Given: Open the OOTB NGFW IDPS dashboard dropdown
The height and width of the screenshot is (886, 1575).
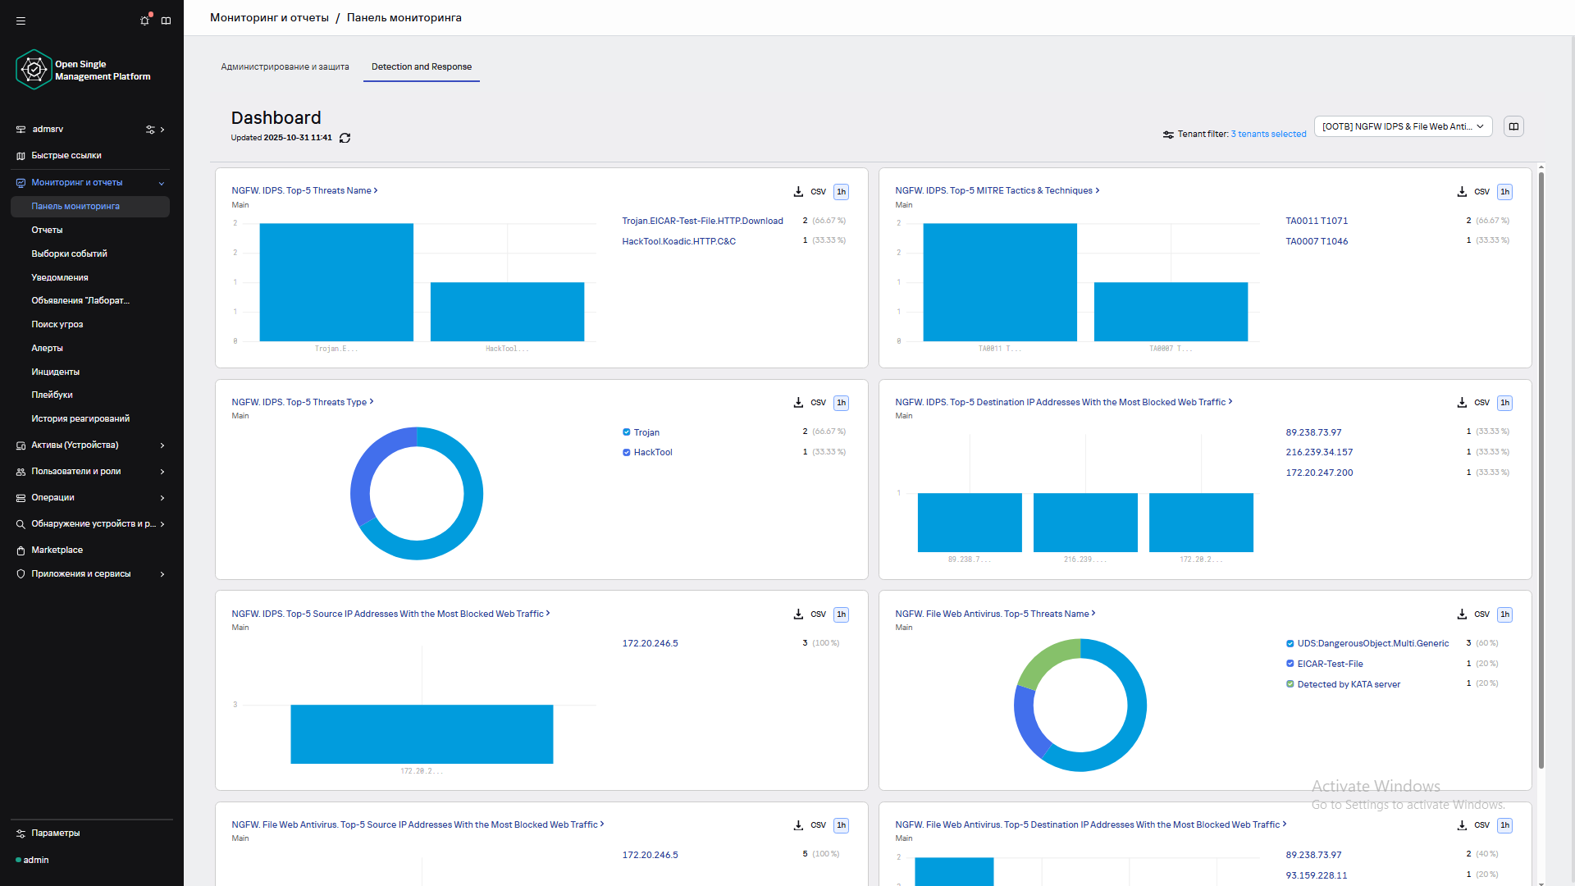Looking at the screenshot, I should [1403, 126].
